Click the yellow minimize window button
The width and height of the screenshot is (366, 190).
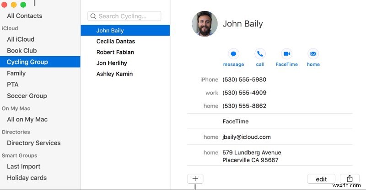click(x=14, y=5)
